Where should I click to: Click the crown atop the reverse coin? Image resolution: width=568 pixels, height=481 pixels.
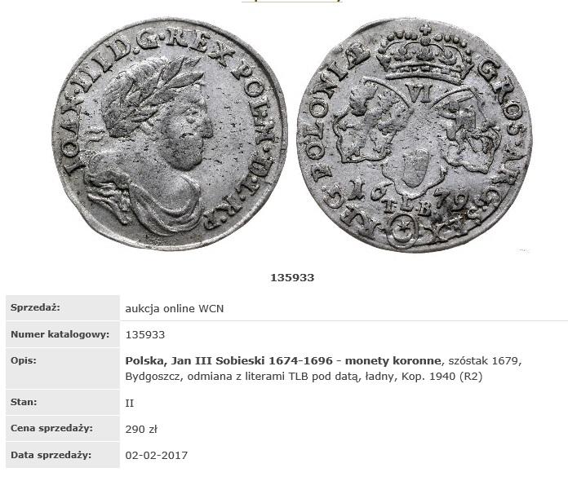point(425,55)
